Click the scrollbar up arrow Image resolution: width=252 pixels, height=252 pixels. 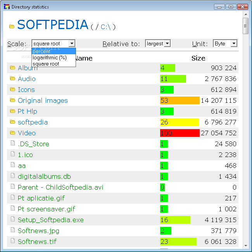pos(245,14)
